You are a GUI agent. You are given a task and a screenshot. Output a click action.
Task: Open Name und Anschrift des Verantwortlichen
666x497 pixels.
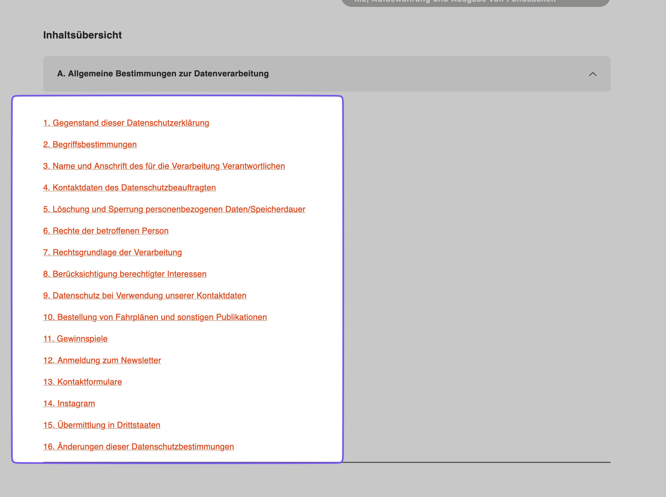pyautogui.click(x=164, y=166)
